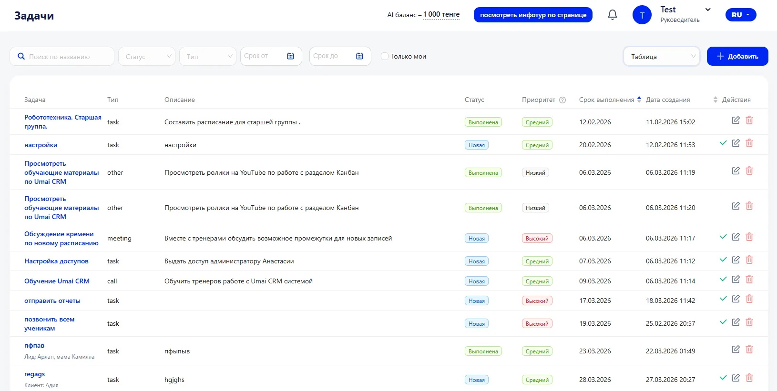Open the notifications bell

(x=613, y=15)
